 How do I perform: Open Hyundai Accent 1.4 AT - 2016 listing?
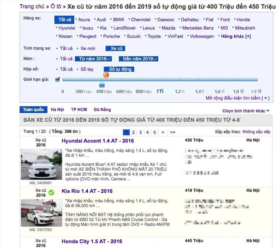(98, 141)
